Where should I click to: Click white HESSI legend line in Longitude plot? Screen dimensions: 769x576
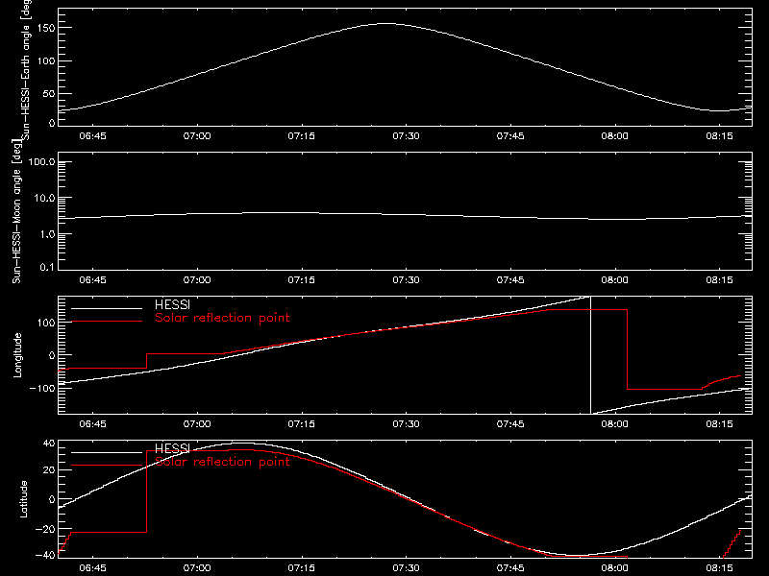click(x=107, y=308)
